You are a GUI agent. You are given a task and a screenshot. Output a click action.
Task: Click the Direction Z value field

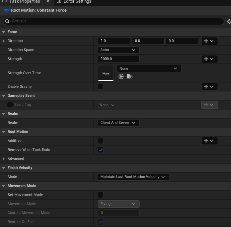(x=182, y=41)
